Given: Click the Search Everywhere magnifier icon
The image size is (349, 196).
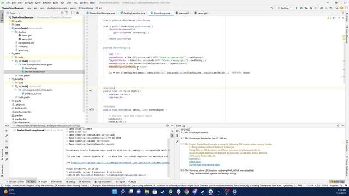Looking at the screenshot, I should click(x=337, y=8).
